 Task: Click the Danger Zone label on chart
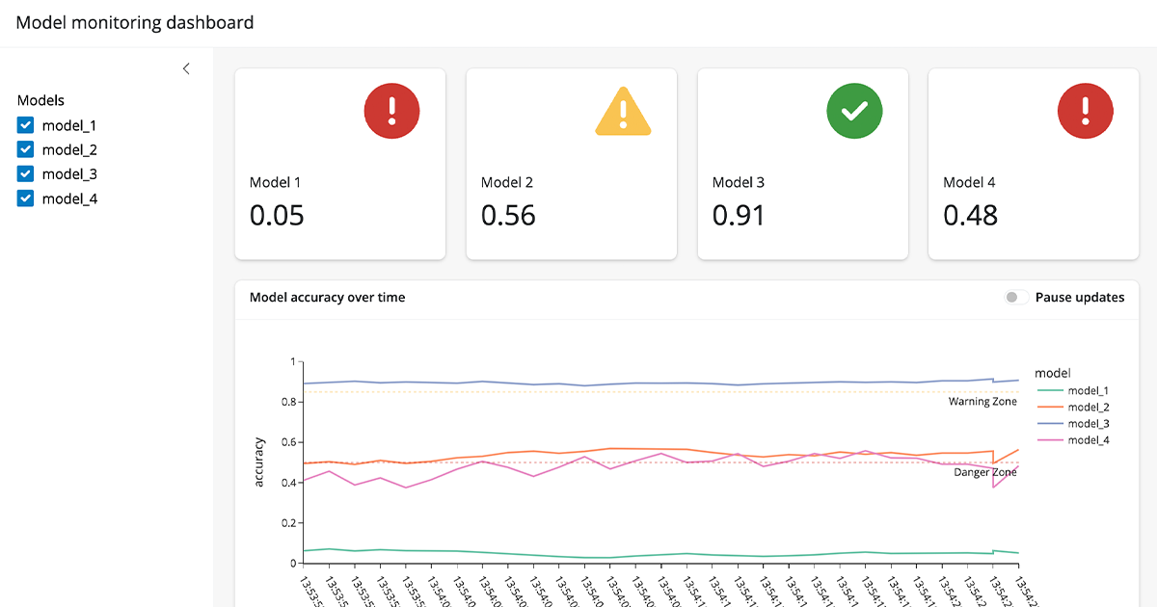pos(984,472)
